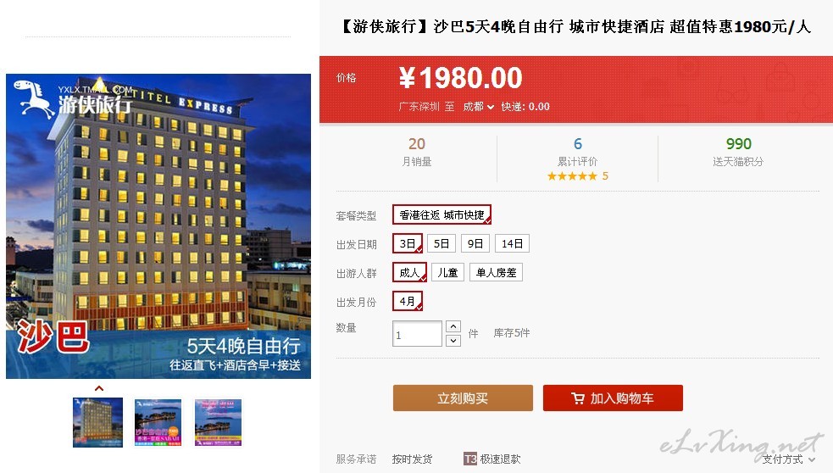Open the 成都 destination dropdown

click(x=478, y=107)
